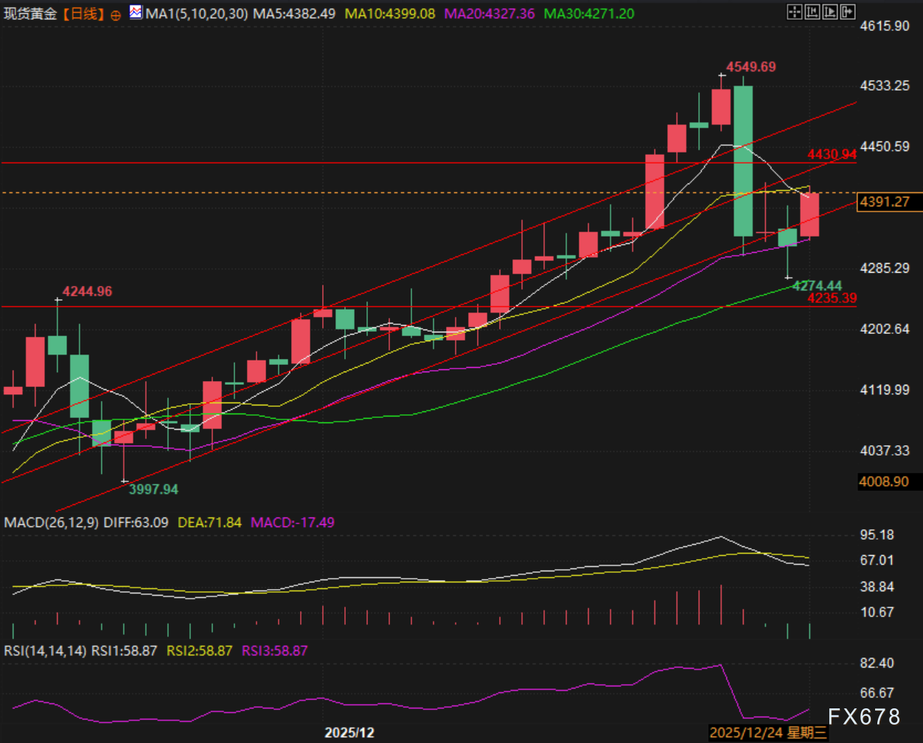Click the 2025/12 month label on time axis
The height and width of the screenshot is (743, 923).
349,733
